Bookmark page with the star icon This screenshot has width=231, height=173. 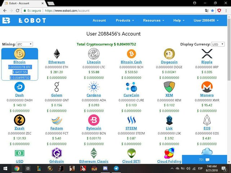coord(212,10)
